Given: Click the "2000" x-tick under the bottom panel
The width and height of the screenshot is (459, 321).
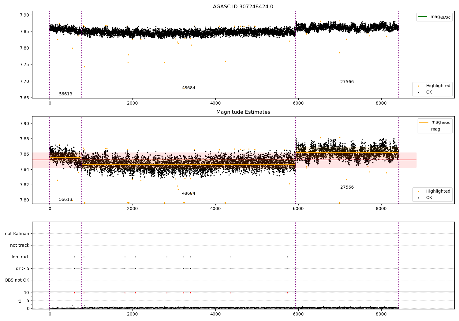Looking at the screenshot, I should click(x=132, y=314).
